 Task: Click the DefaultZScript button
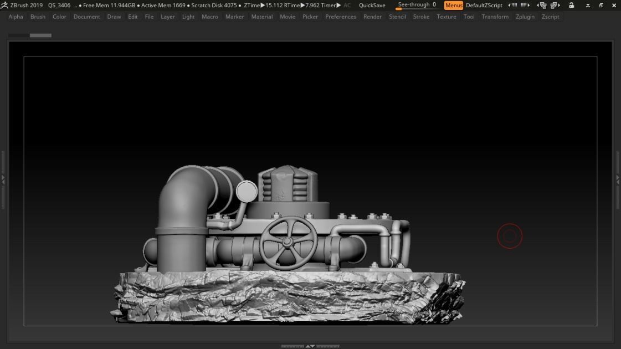(x=484, y=5)
